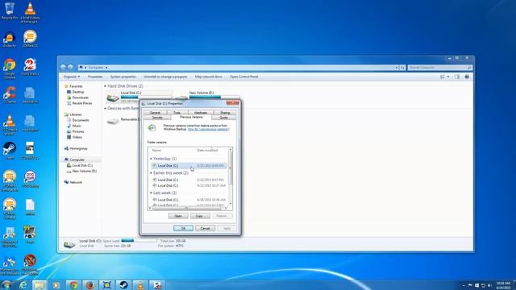Select Network in the navigation pane
Screen dimensions: 516x290
tap(75, 182)
